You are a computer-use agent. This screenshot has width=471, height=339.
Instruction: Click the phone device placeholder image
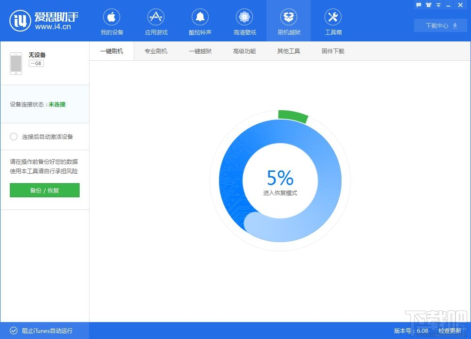click(16, 64)
